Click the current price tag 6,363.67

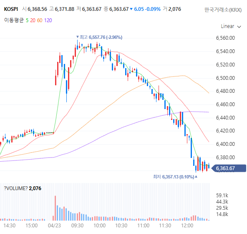228,168
